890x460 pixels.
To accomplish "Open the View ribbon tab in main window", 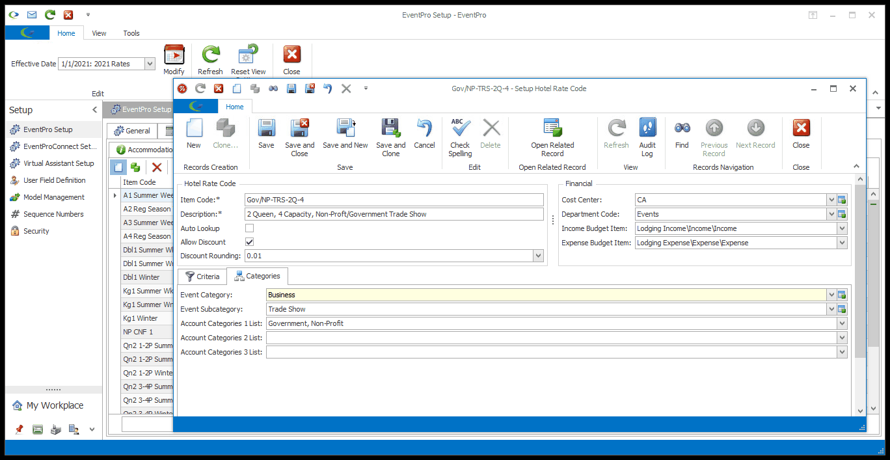I will tap(99, 33).
